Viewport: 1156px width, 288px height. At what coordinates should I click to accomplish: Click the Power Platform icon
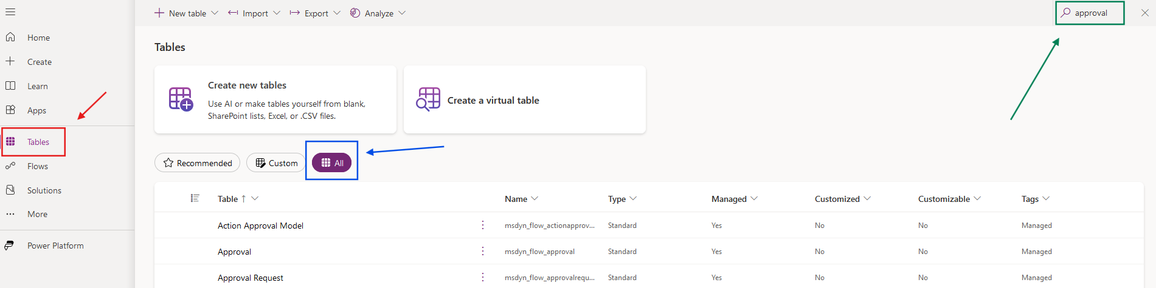pyautogui.click(x=10, y=246)
